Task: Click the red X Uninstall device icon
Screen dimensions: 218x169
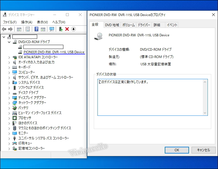Action: pos(67,29)
